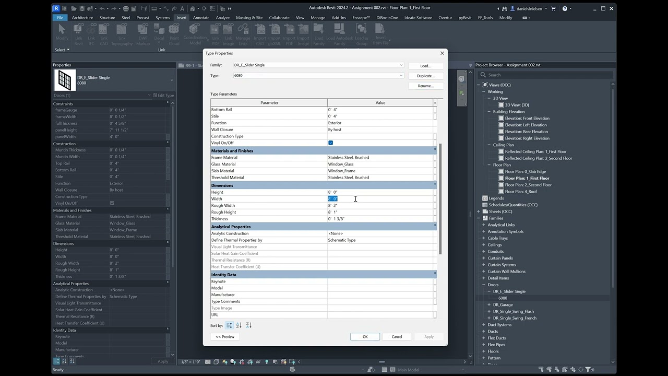This screenshot has width=668, height=376.
Task: Choose the Point Cloud ribbon tool
Action: point(174,34)
